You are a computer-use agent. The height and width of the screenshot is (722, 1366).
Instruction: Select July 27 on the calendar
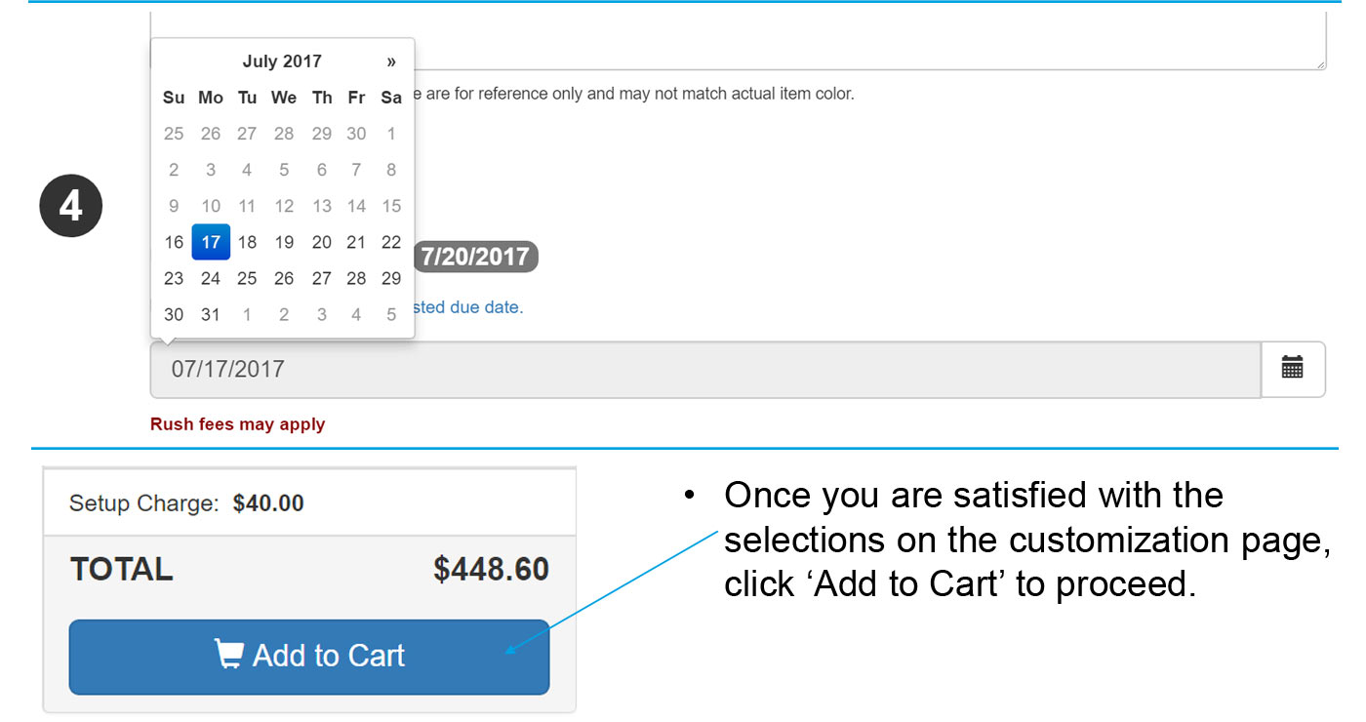pyautogui.click(x=321, y=278)
